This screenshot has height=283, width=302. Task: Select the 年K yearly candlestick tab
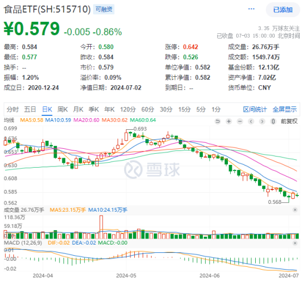[109, 109]
